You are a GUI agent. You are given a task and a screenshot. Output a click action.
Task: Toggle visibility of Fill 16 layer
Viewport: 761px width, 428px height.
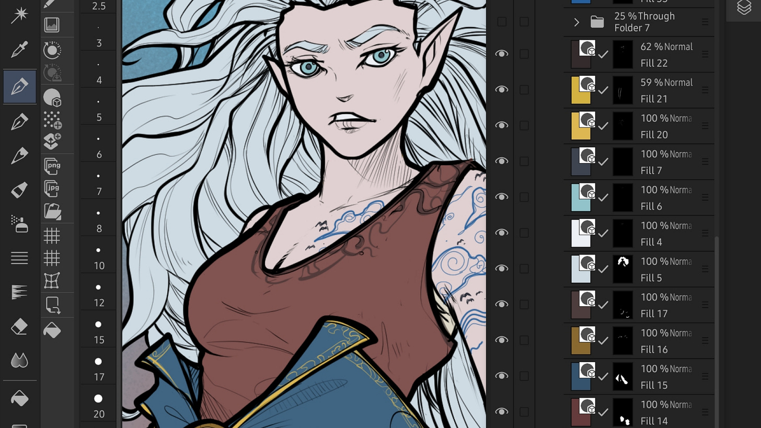coord(501,340)
